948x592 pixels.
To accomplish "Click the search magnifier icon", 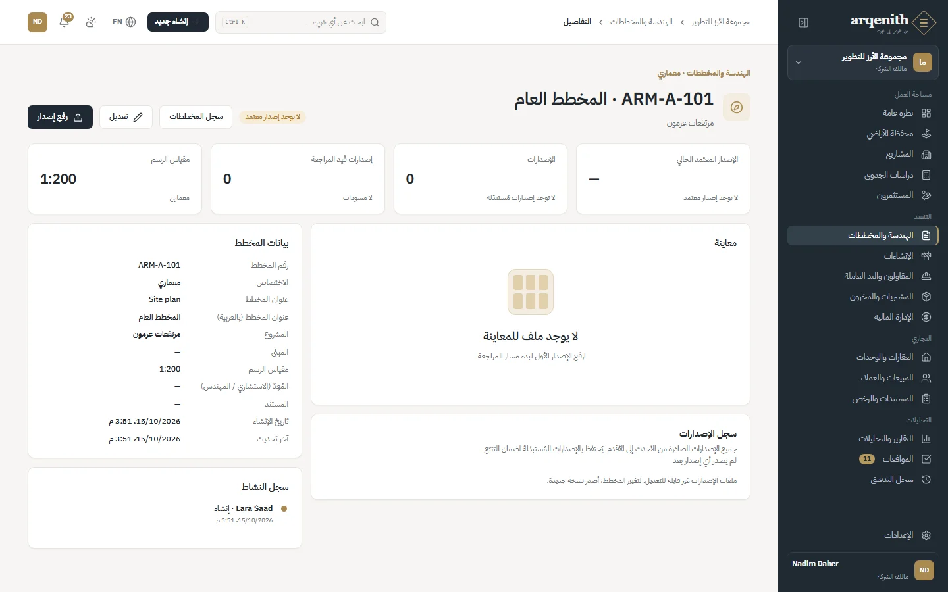I will coord(375,22).
